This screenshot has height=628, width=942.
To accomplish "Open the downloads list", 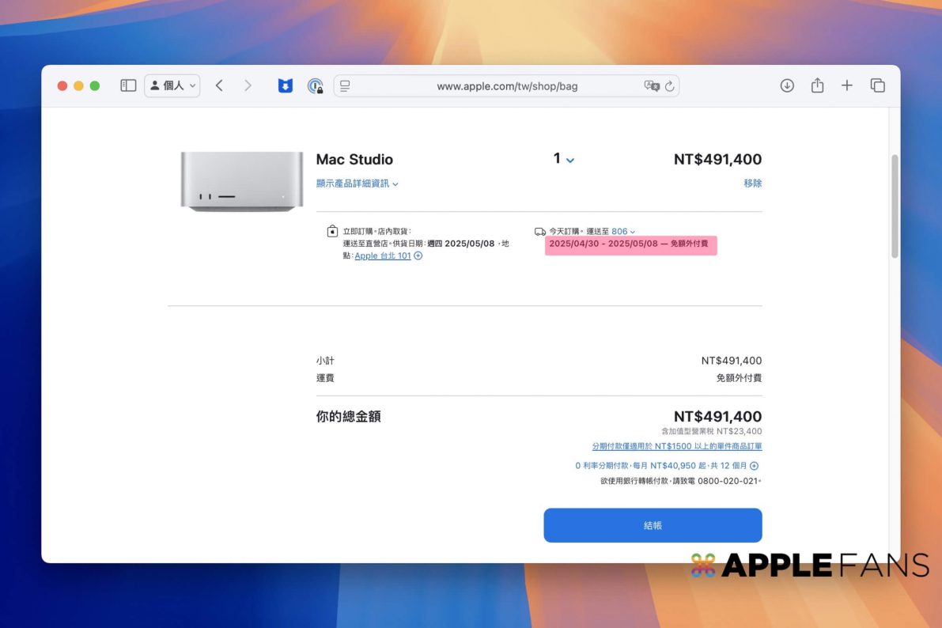I will [787, 85].
